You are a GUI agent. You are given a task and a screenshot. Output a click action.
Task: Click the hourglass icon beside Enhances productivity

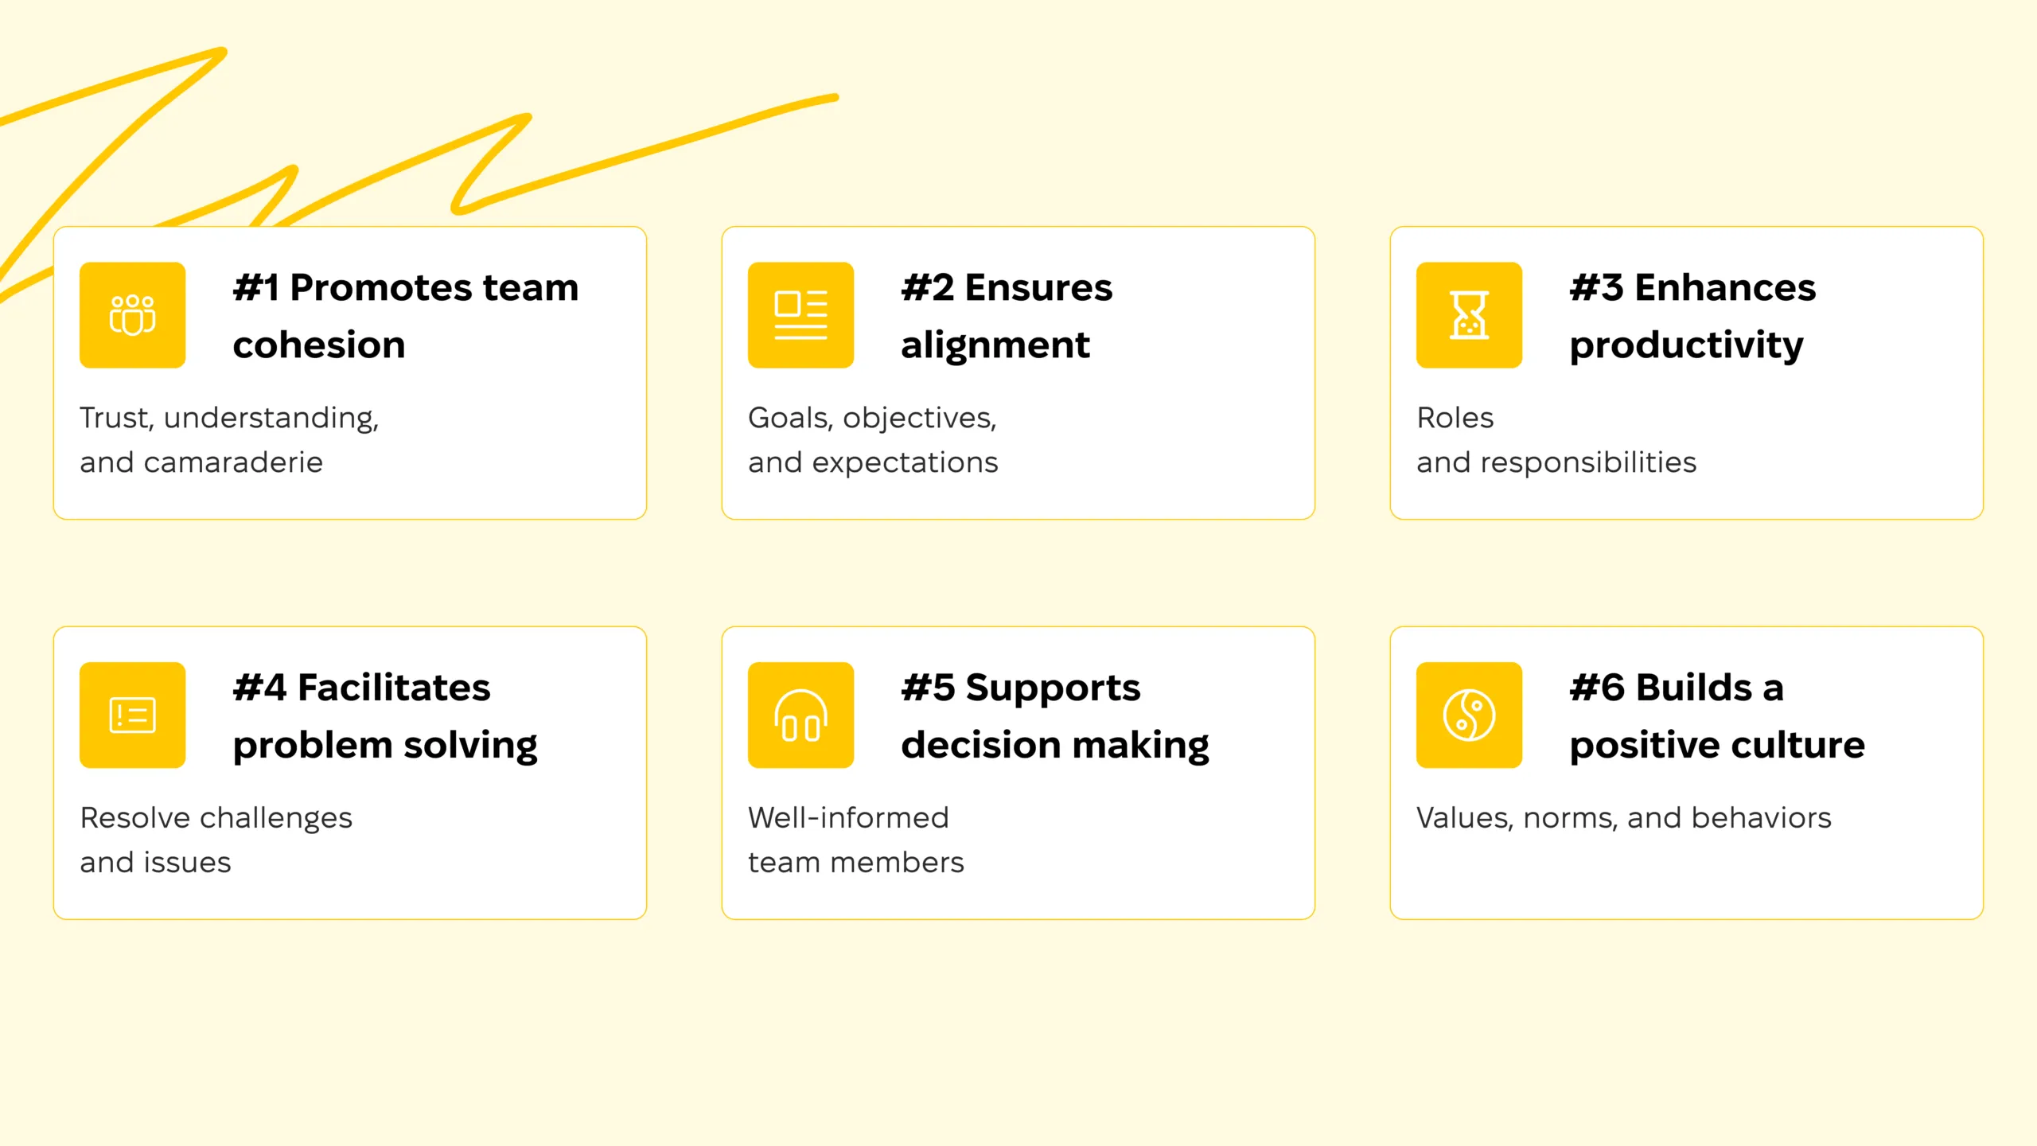(x=1469, y=315)
